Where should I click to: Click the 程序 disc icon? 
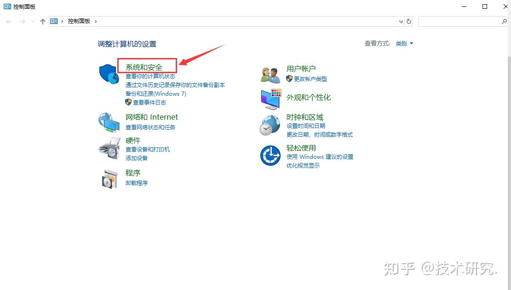click(109, 179)
